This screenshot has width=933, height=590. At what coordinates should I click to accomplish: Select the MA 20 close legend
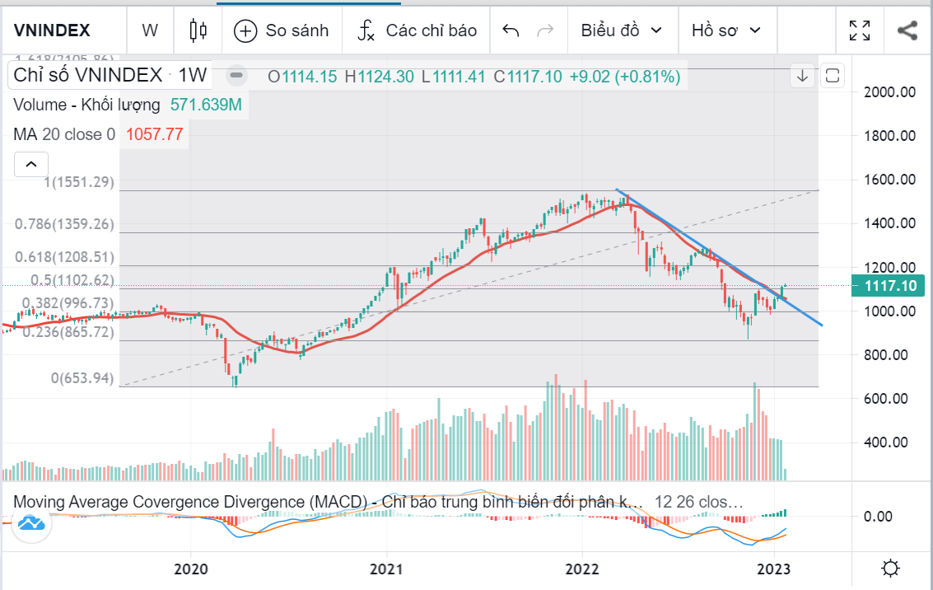[x=63, y=134]
